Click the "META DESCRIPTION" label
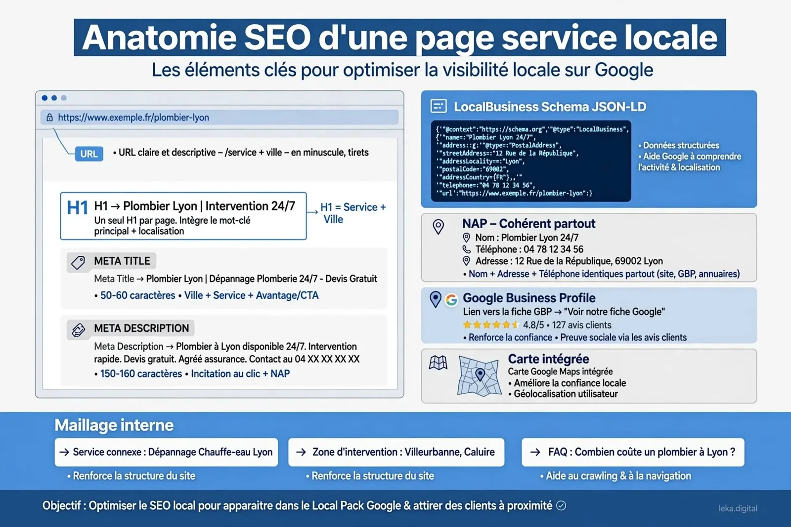Image resolution: width=791 pixels, height=527 pixels. point(141,328)
